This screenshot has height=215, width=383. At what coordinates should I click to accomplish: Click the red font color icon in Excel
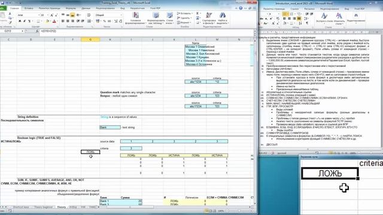54,21
